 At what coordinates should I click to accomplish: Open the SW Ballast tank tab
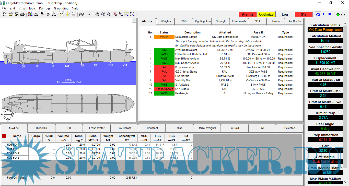(124, 128)
